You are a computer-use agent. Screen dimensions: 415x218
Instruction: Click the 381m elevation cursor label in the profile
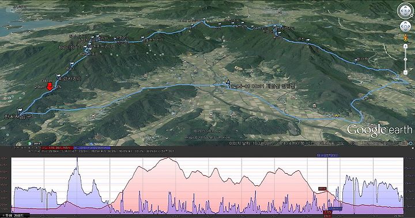pos(322,189)
